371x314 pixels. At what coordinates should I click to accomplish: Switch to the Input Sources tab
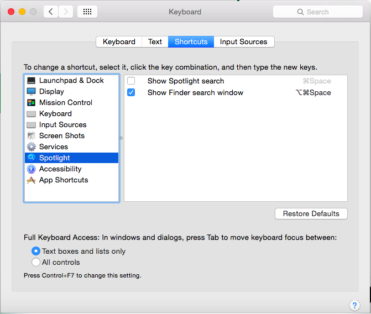click(244, 42)
